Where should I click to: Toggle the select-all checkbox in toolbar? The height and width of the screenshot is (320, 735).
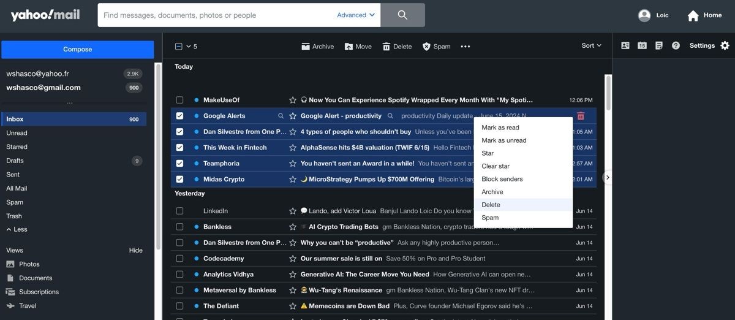(x=179, y=46)
